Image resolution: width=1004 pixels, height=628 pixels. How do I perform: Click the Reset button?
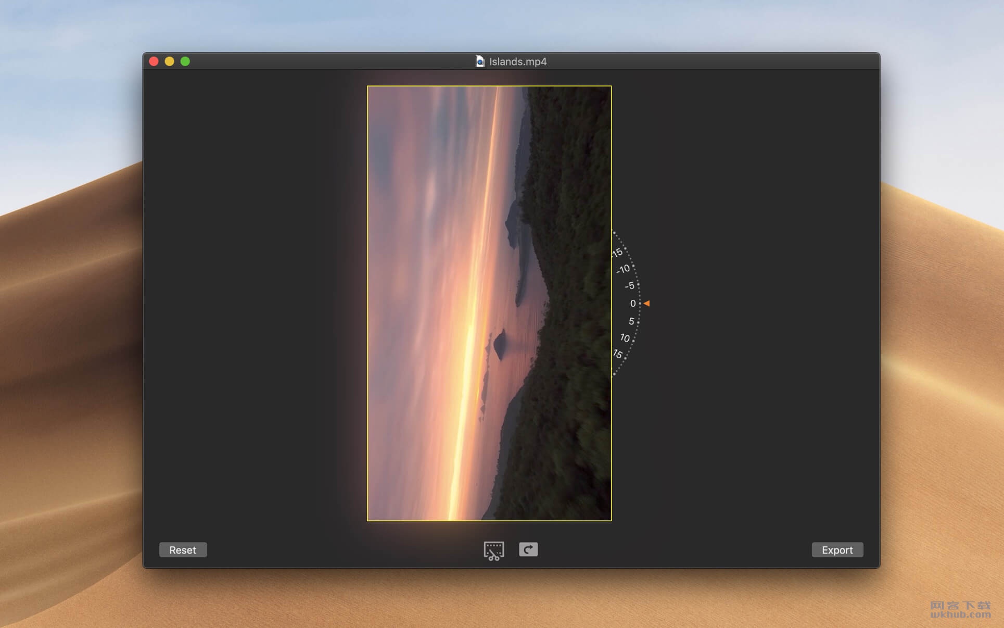coord(183,550)
